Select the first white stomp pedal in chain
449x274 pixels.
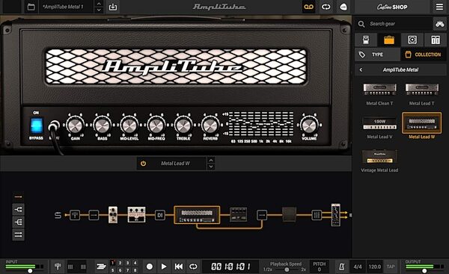click(113, 215)
